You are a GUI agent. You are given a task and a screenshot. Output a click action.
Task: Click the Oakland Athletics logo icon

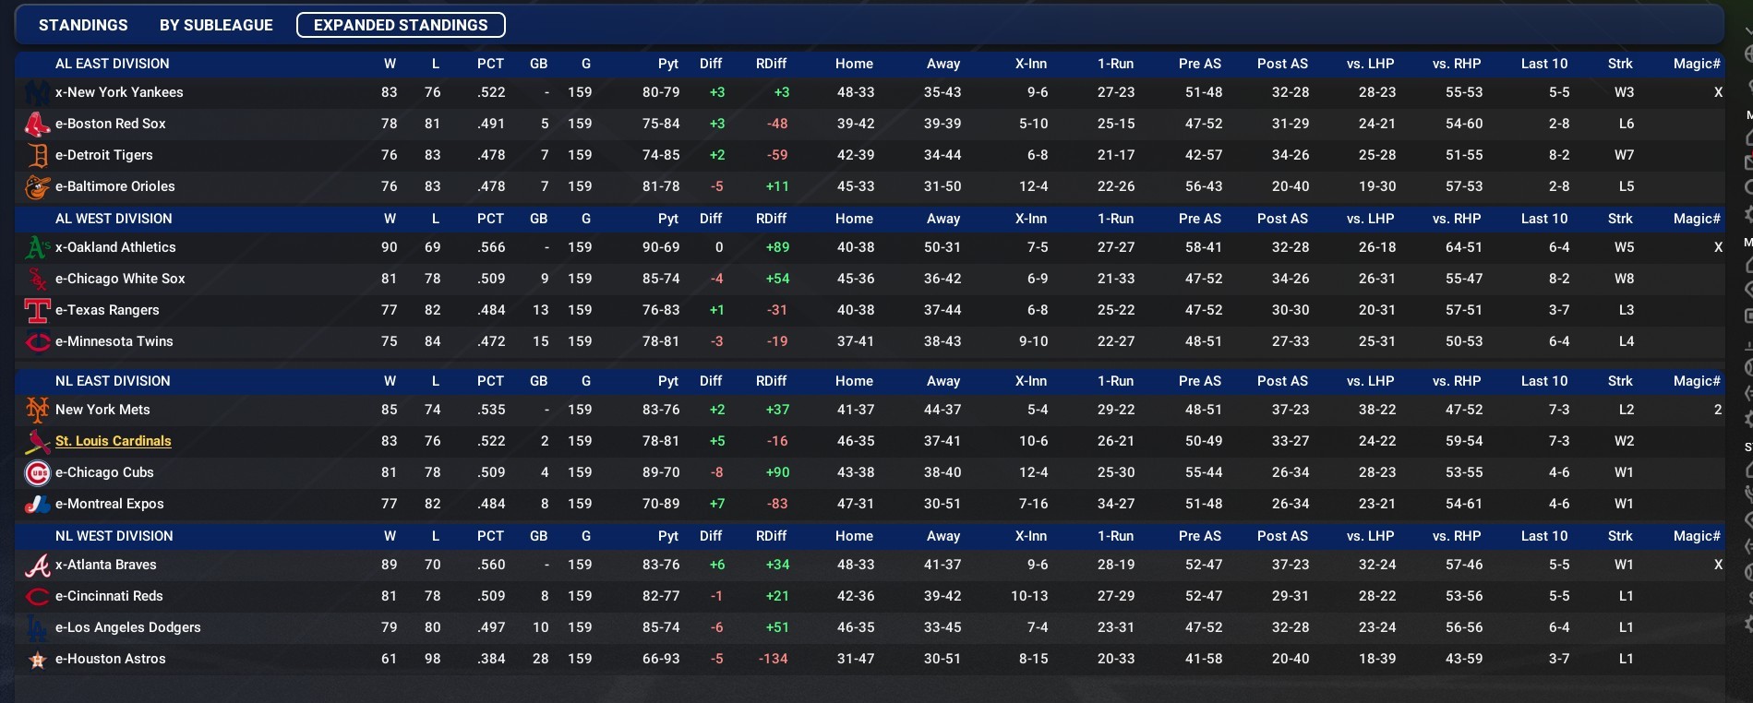click(x=37, y=248)
